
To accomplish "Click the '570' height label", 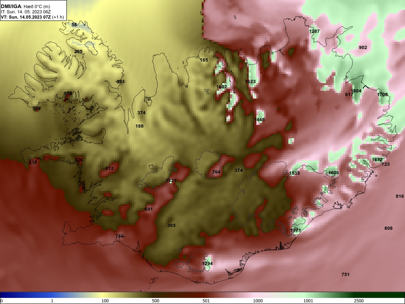I will click(x=68, y=93).
